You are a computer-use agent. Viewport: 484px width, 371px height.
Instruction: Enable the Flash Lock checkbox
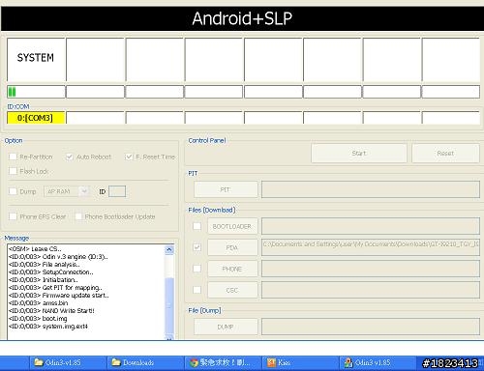13,171
